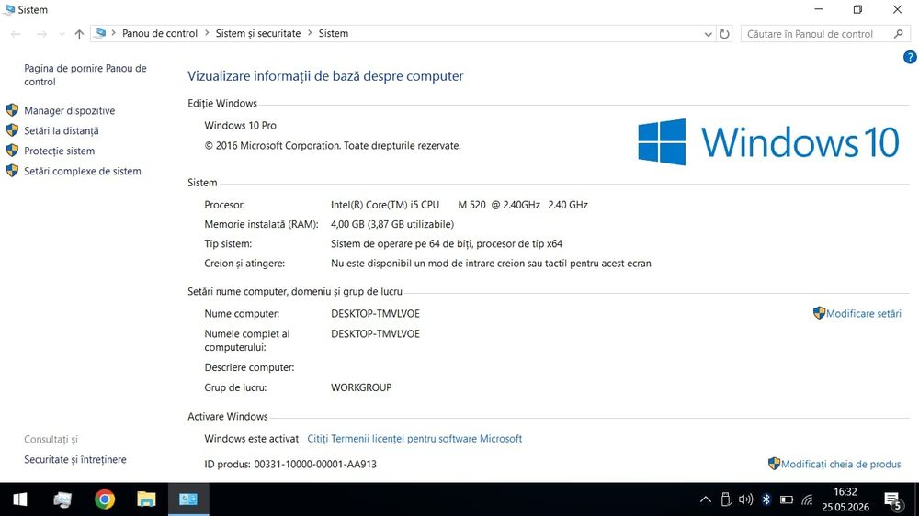This screenshot has width=919, height=516.
Task: Open the Action Center notifications icon
Action: (x=893, y=499)
